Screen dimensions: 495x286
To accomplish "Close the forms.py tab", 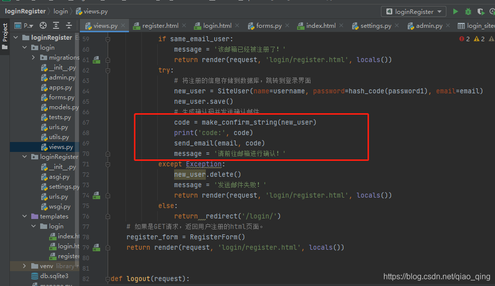I will coord(287,26).
